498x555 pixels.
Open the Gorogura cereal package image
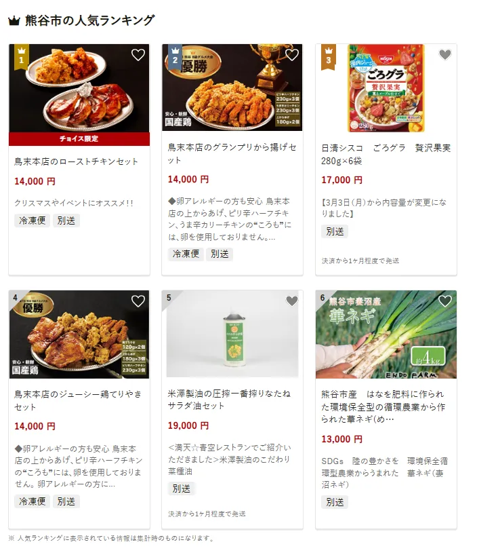pyautogui.click(x=386, y=88)
